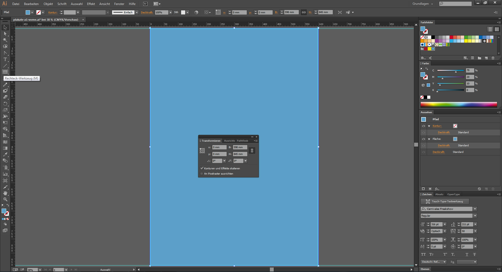Select the Blob Brush tool
Screen dimensions: 502x272
point(5,91)
